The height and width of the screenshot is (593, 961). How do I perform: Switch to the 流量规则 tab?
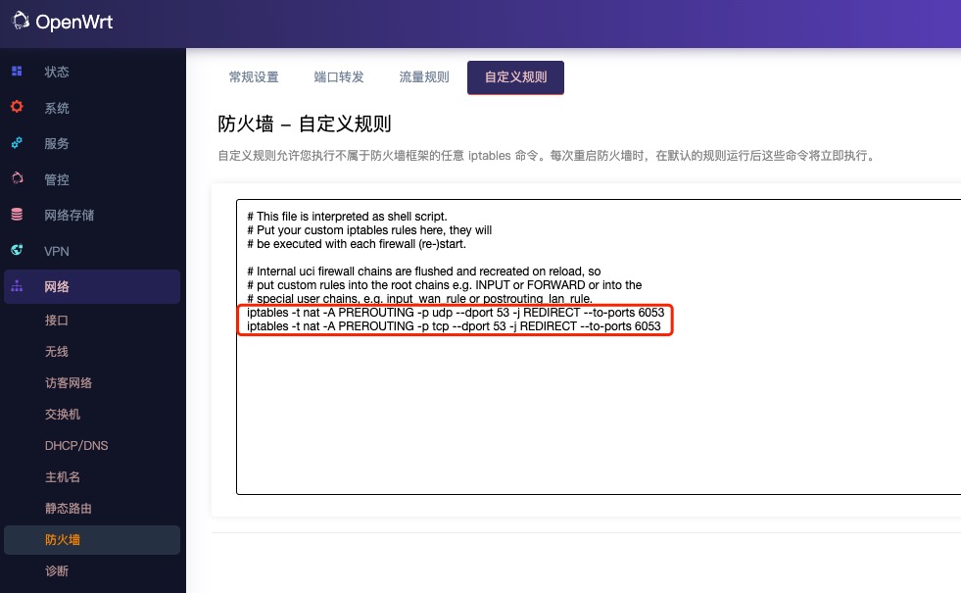(424, 77)
